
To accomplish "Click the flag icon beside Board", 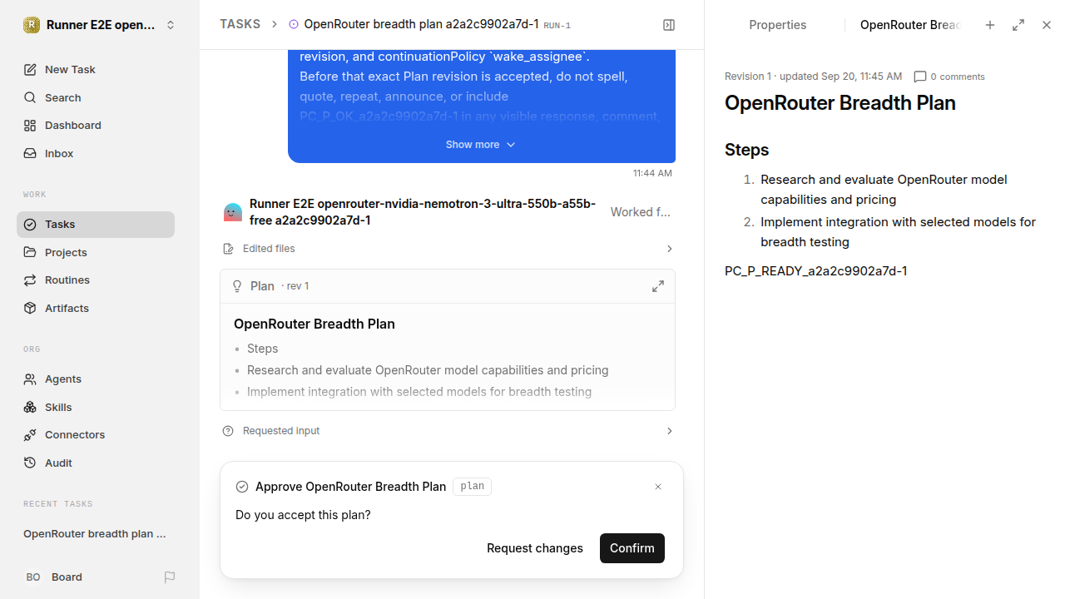I will coord(170,577).
